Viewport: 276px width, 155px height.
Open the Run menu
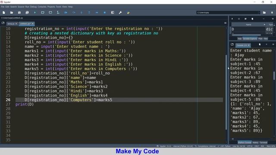click(27, 7)
